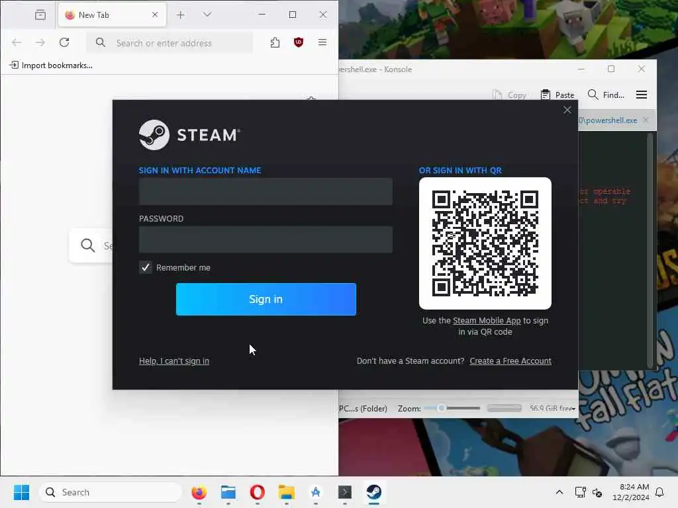This screenshot has width=678, height=508.
Task: Open the Windows Start menu
Action: point(21,492)
